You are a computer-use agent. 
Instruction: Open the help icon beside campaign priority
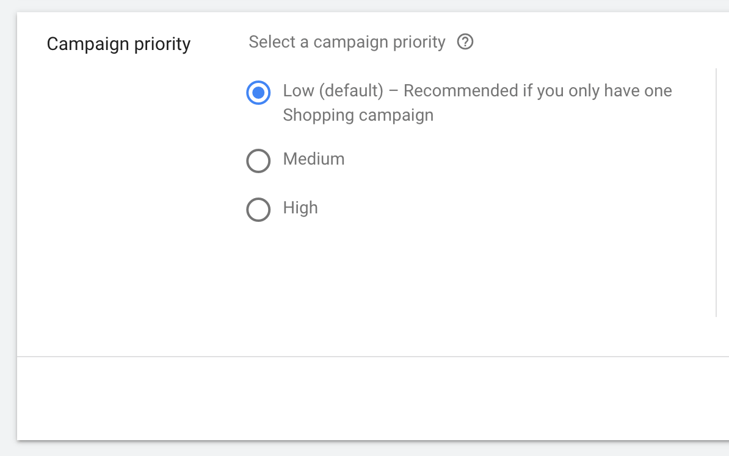(465, 42)
